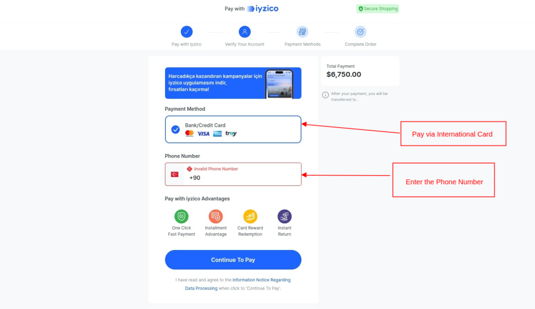This screenshot has height=309, width=535.
Task: Click the One Click Fast Payment icon
Action: tap(181, 216)
